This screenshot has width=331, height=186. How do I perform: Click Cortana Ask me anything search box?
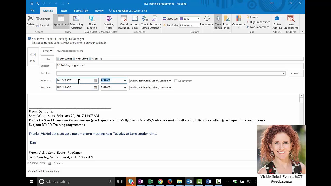click(x=76, y=182)
